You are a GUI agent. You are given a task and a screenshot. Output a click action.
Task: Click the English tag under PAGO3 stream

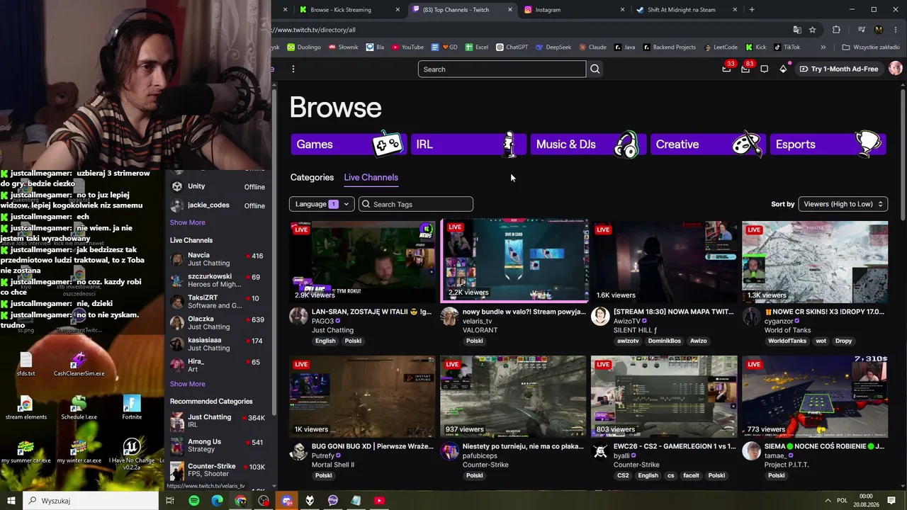(x=325, y=341)
